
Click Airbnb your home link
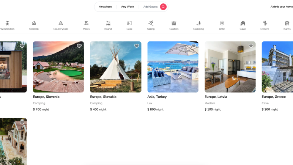(282, 7)
